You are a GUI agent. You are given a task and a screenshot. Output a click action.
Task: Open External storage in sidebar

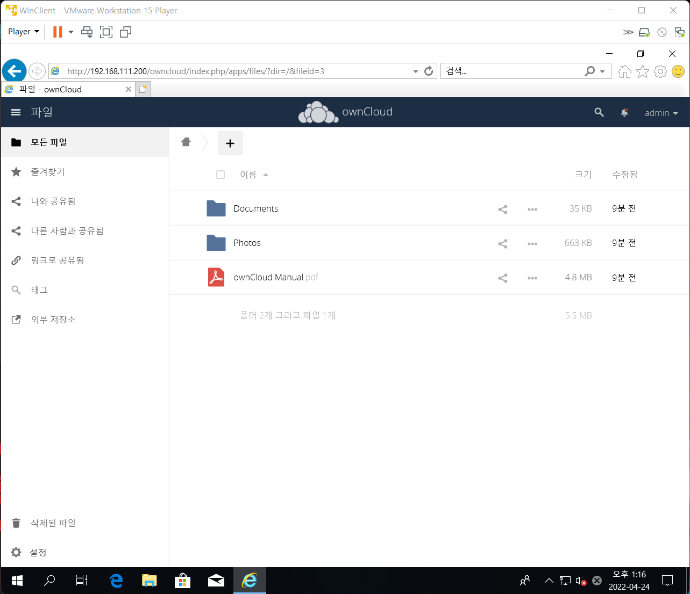pos(85,320)
